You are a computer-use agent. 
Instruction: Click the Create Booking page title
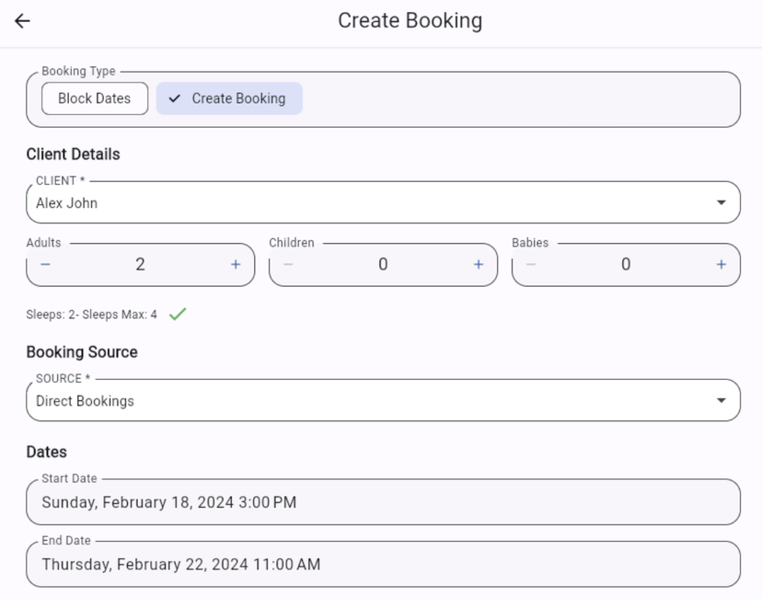[x=410, y=21]
